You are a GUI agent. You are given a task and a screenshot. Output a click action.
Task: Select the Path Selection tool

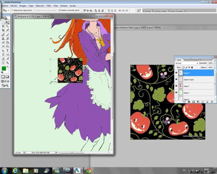(x=3, y=51)
